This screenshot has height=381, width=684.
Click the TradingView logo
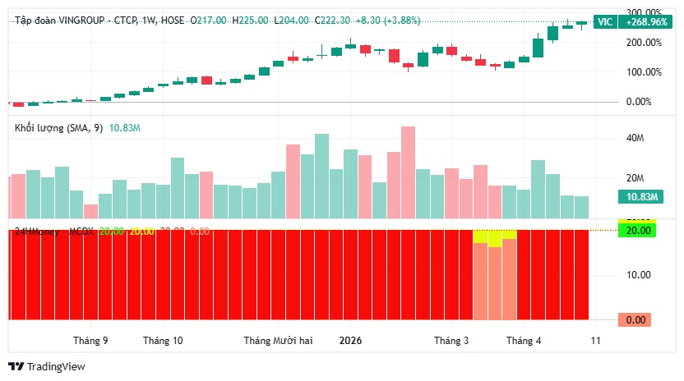pyautogui.click(x=16, y=366)
